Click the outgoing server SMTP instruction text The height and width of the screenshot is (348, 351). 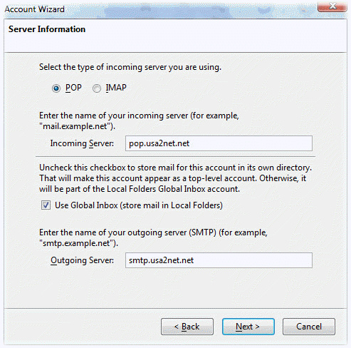pyautogui.click(x=153, y=237)
